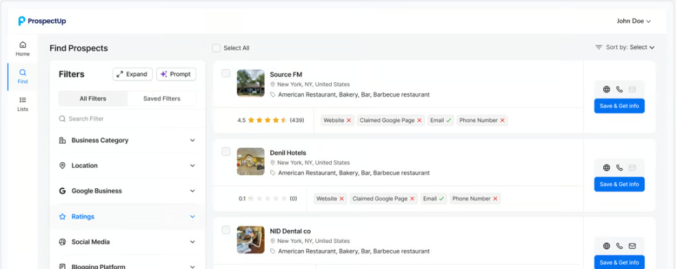Click the star icon of Ratings filter
This screenshot has height=269, width=676.
pos(62,216)
